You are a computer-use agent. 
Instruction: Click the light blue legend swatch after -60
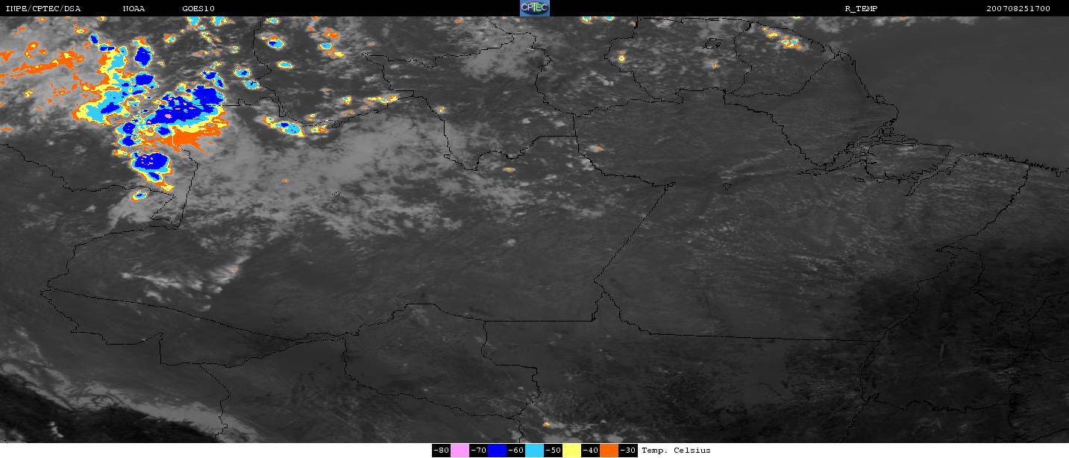click(535, 451)
